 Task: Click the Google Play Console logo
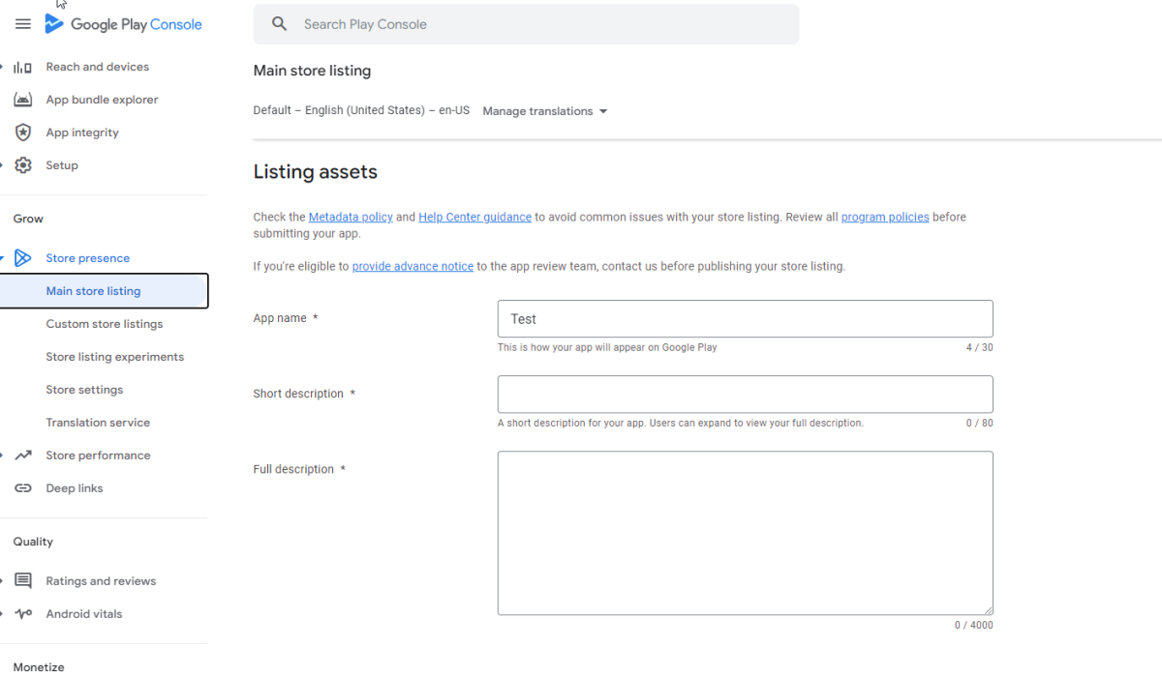123,23
